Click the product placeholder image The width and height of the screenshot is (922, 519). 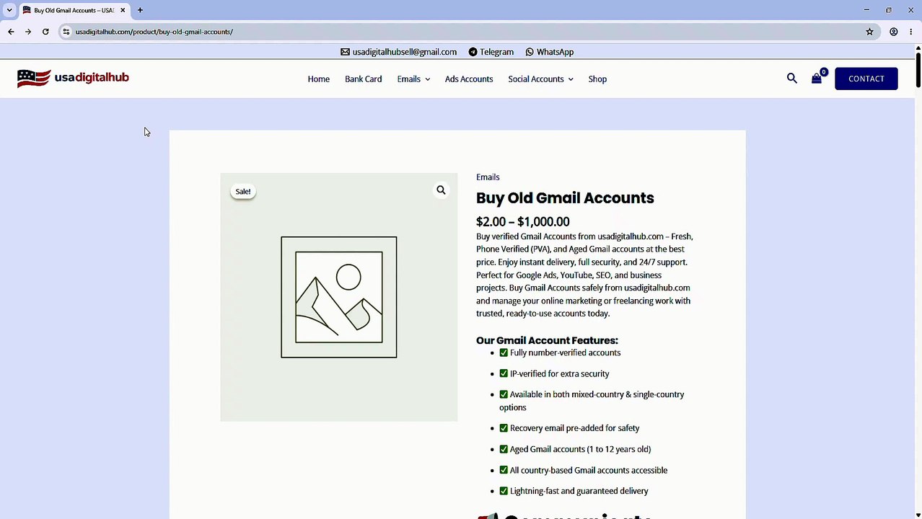[339, 297]
